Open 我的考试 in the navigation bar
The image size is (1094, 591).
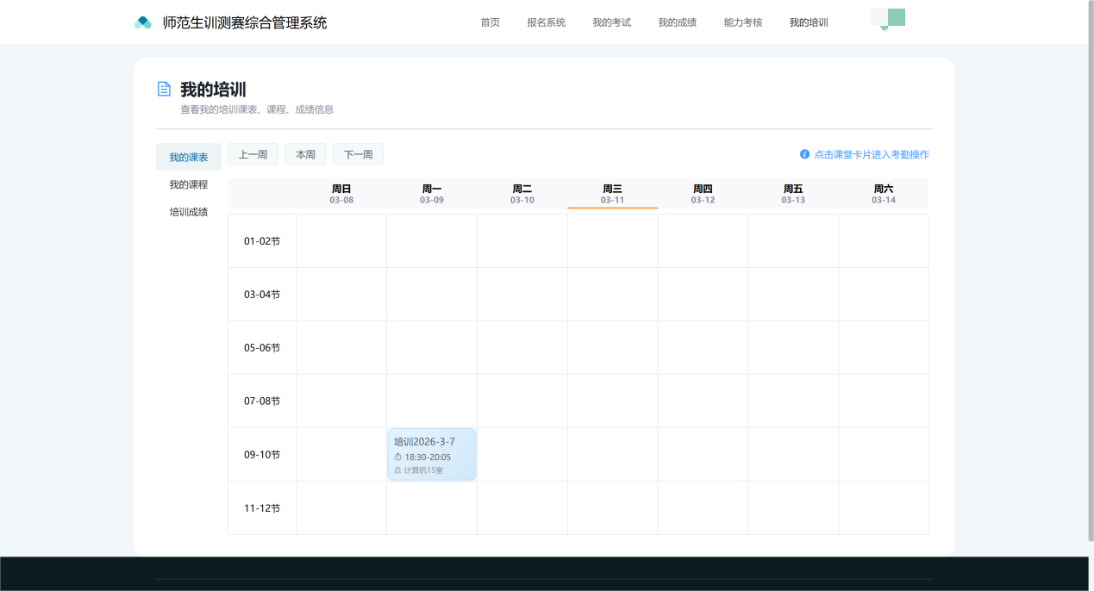point(612,22)
